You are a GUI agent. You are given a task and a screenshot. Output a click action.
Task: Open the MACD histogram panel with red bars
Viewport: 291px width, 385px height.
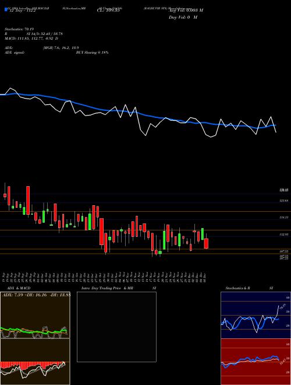[35, 362]
